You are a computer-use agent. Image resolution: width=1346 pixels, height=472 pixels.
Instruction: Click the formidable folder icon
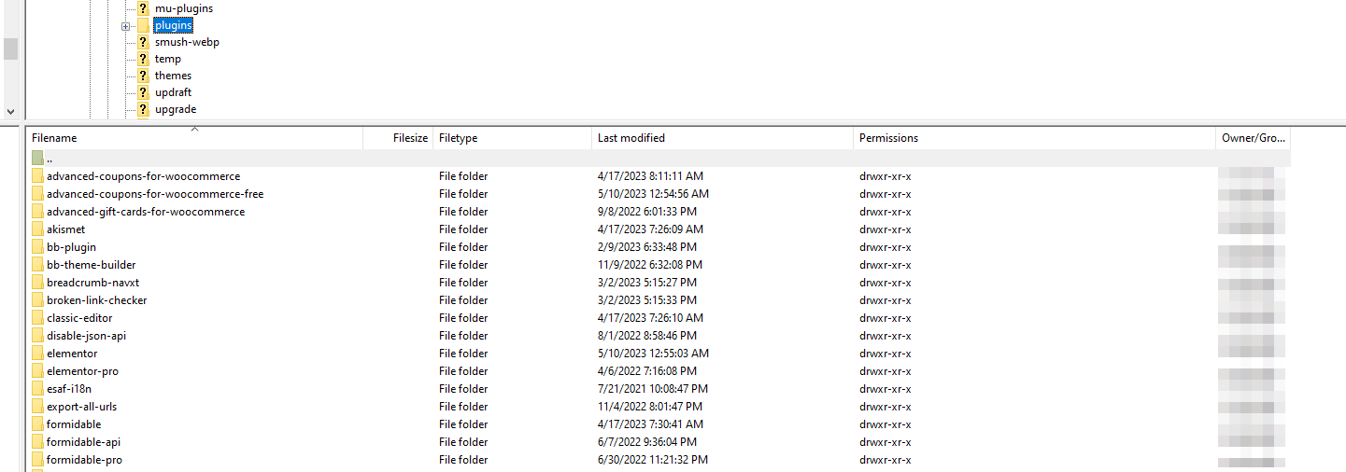click(37, 424)
